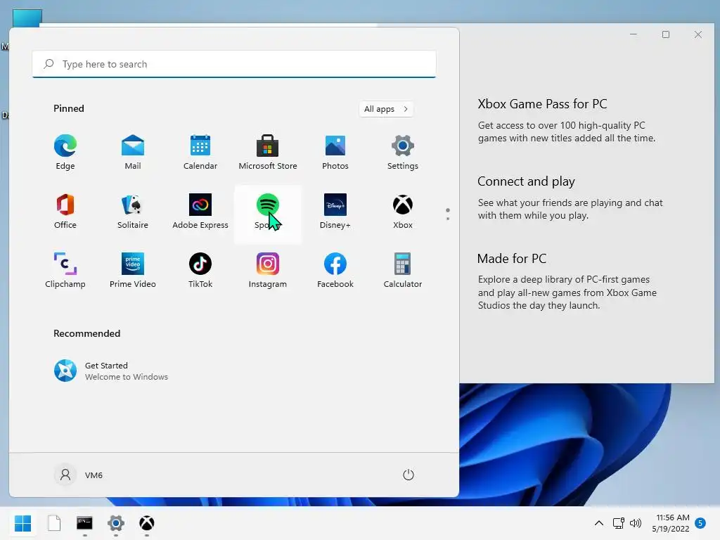The width and height of the screenshot is (720, 540).
Task: Launch the Photos app
Action: [335, 153]
